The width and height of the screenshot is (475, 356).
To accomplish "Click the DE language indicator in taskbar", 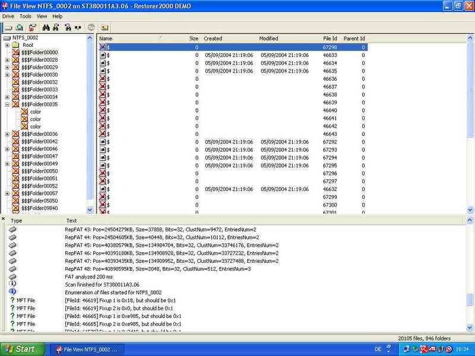I will 378,349.
